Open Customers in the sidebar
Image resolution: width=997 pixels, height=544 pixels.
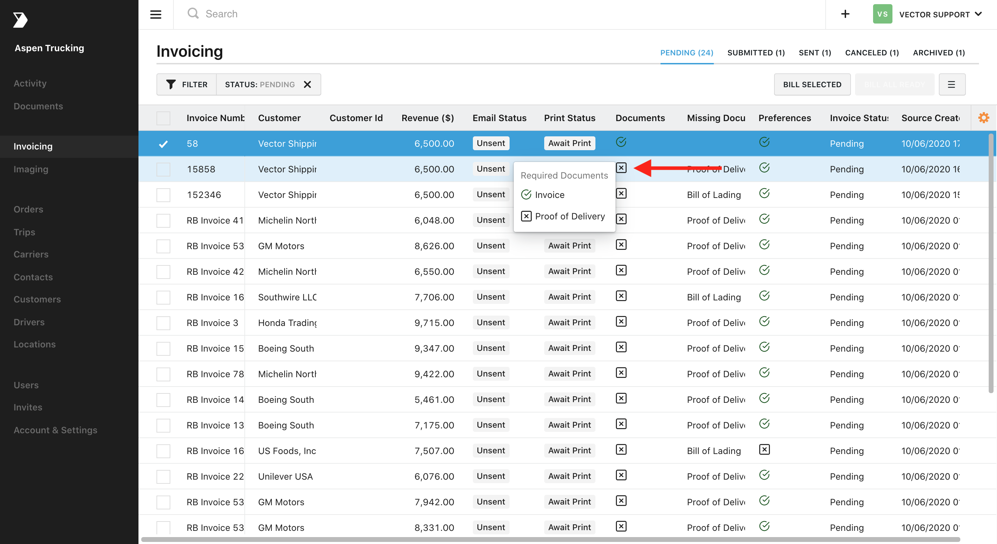(37, 299)
